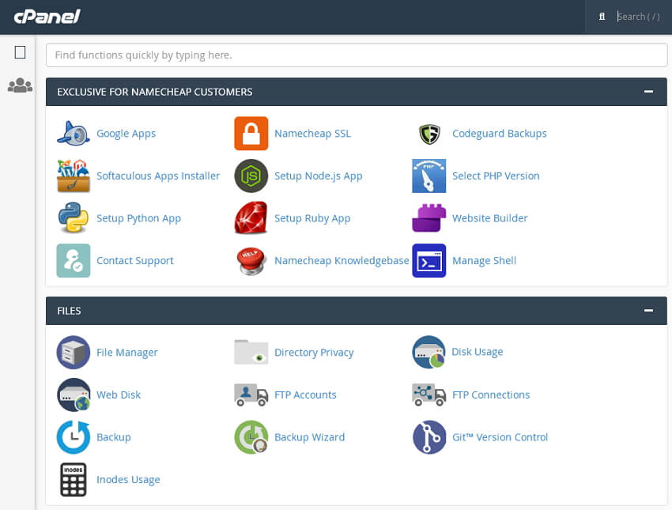Collapse the Exclusive for Namecheap Customers section

pyautogui.click(x=648, y=91)
